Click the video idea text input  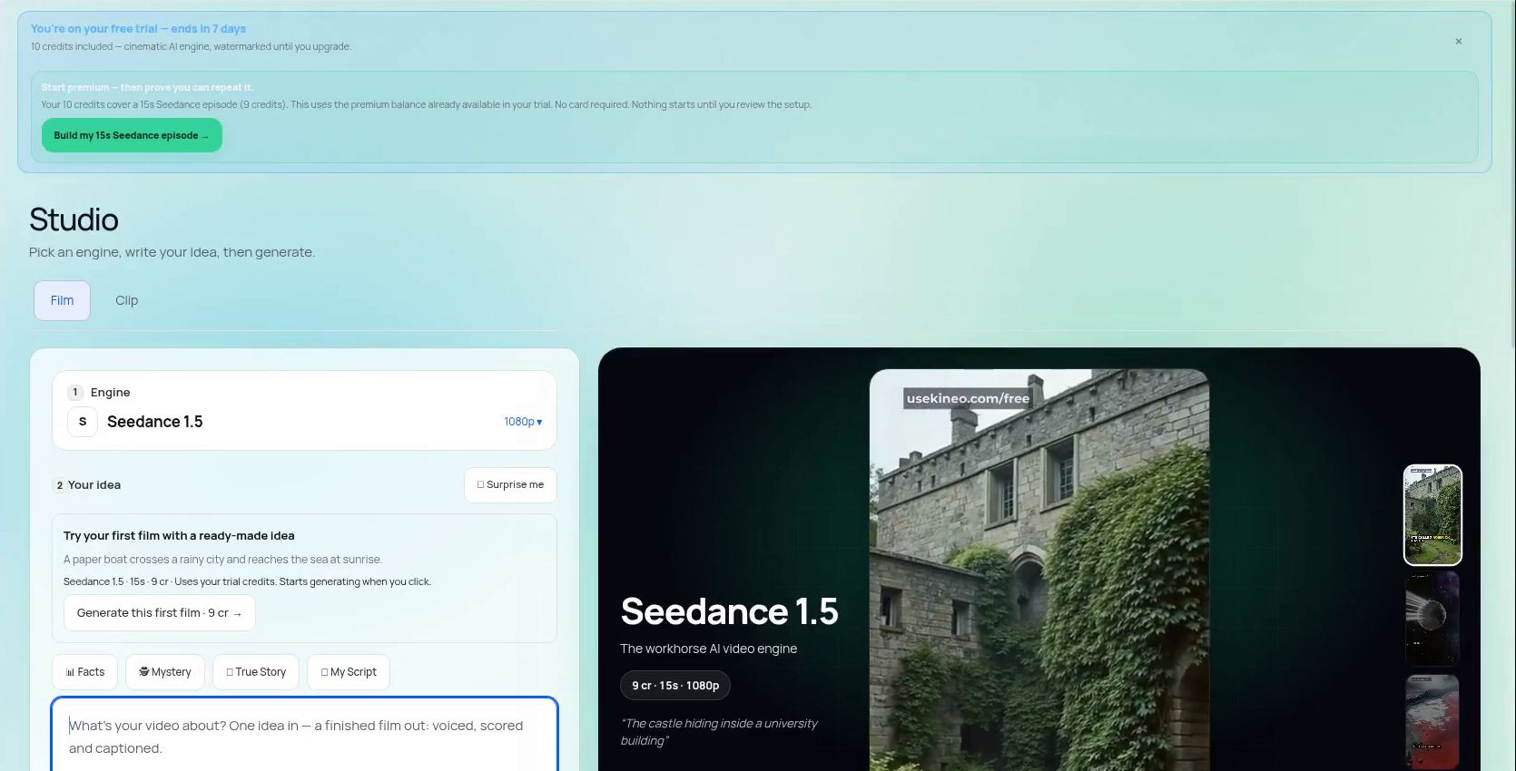pos(304,736)
